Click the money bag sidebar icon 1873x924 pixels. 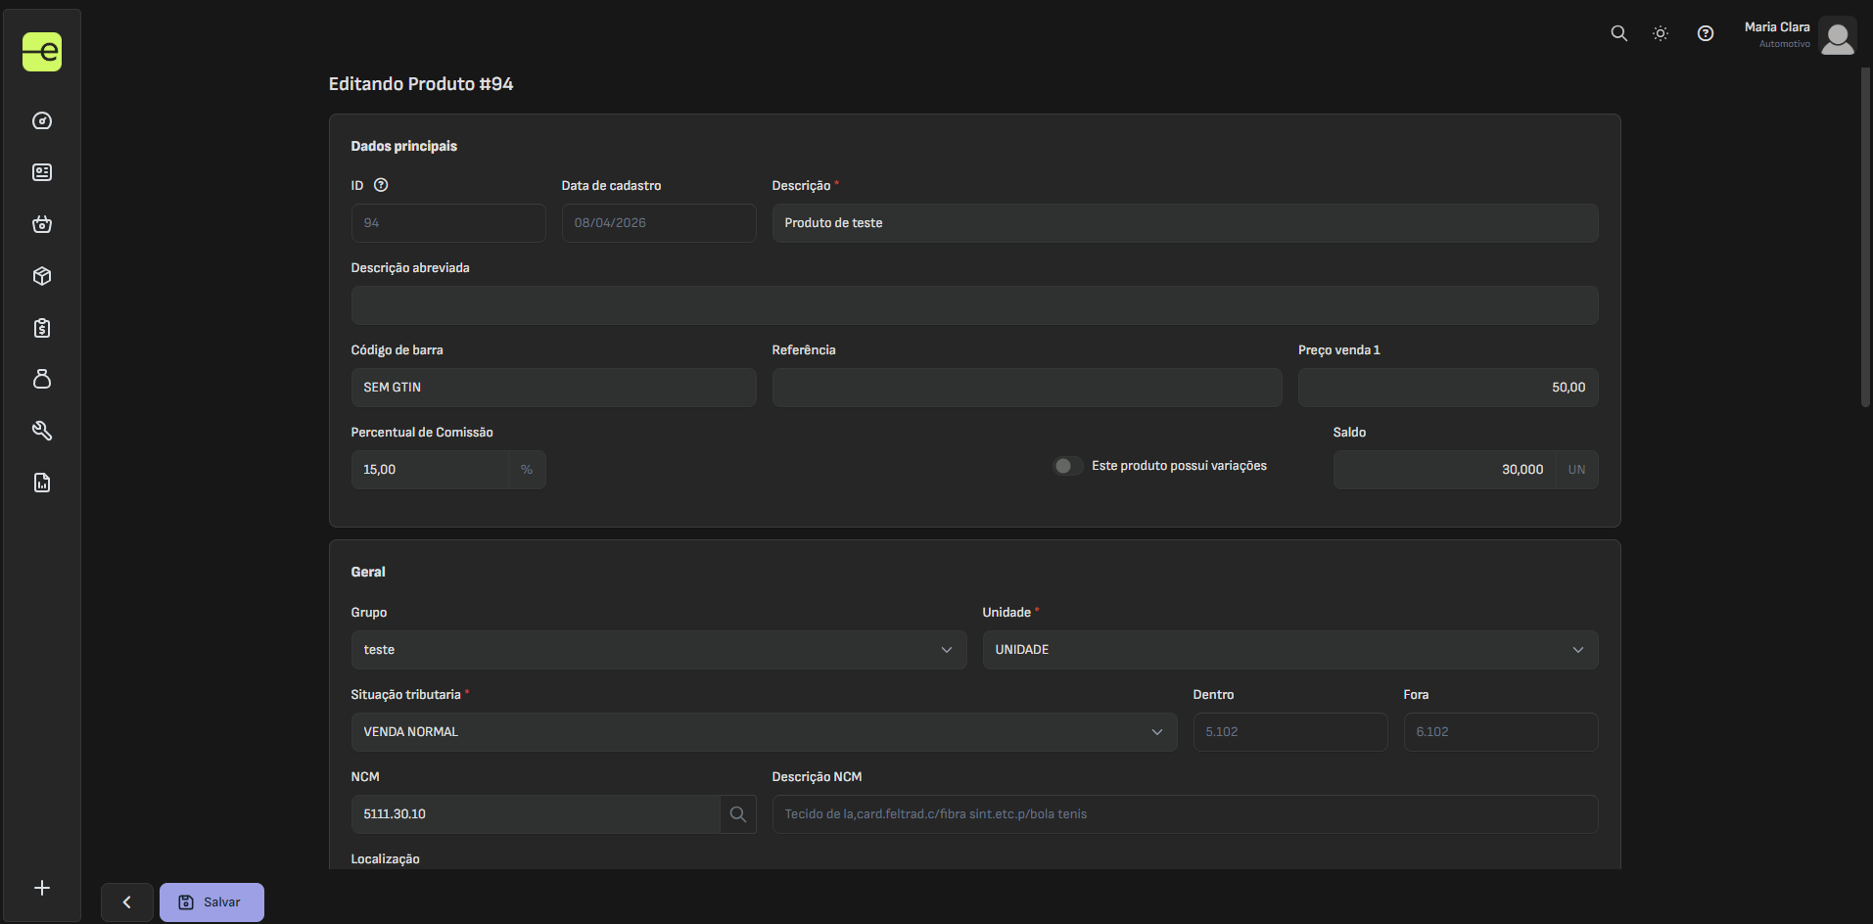42,379
